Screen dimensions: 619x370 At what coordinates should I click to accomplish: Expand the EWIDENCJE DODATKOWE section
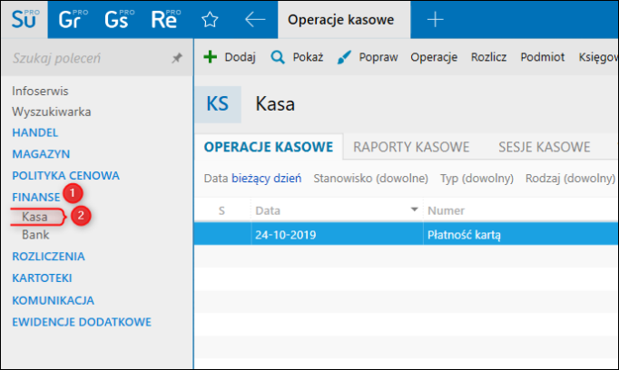pyautogui.click(x=82, y=322)
